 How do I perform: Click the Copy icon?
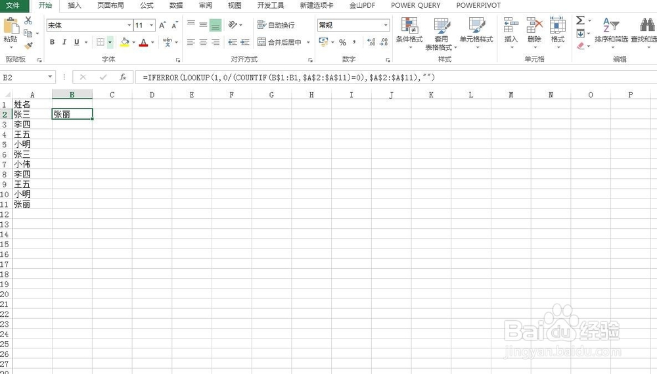click(x=28, y=33)
